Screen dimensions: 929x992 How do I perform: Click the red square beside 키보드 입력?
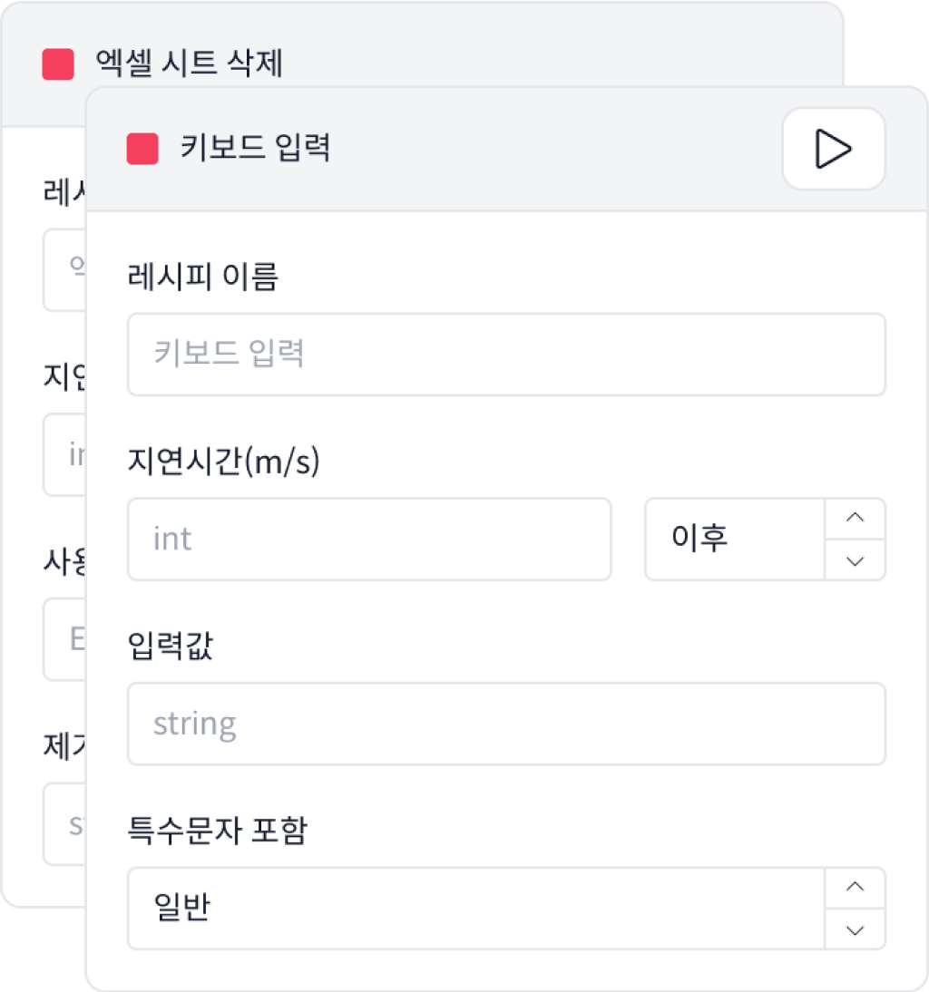pyautogui.click(x=142, y=149)
